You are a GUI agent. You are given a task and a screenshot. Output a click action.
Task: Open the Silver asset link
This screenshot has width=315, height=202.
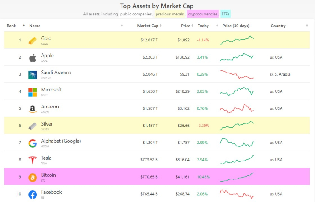point(47,124)
